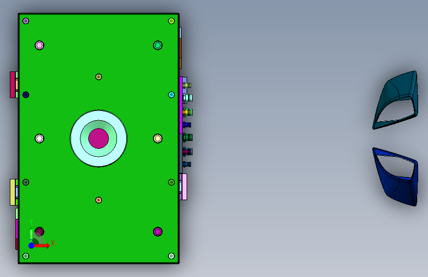
Task: Select the white screw at the bottom-right corner
Action: [x=171, y=256]
